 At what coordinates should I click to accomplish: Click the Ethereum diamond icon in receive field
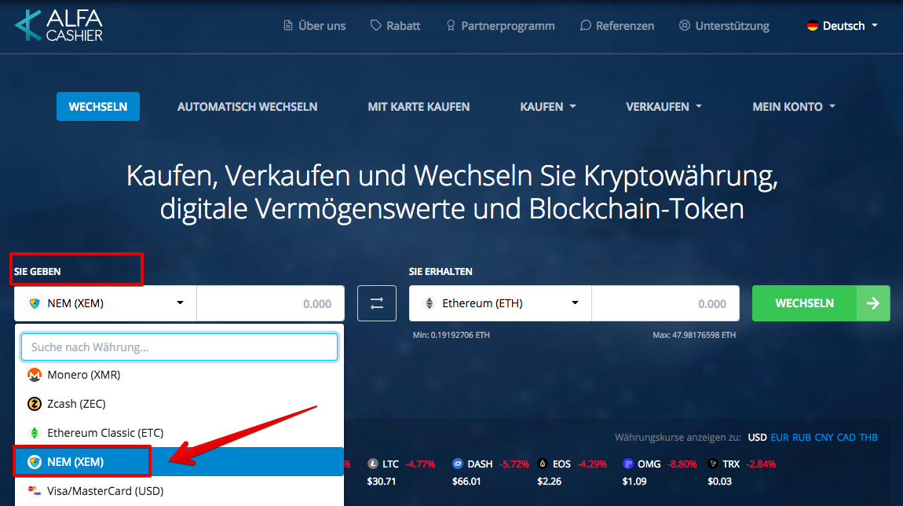pos(429,303)
